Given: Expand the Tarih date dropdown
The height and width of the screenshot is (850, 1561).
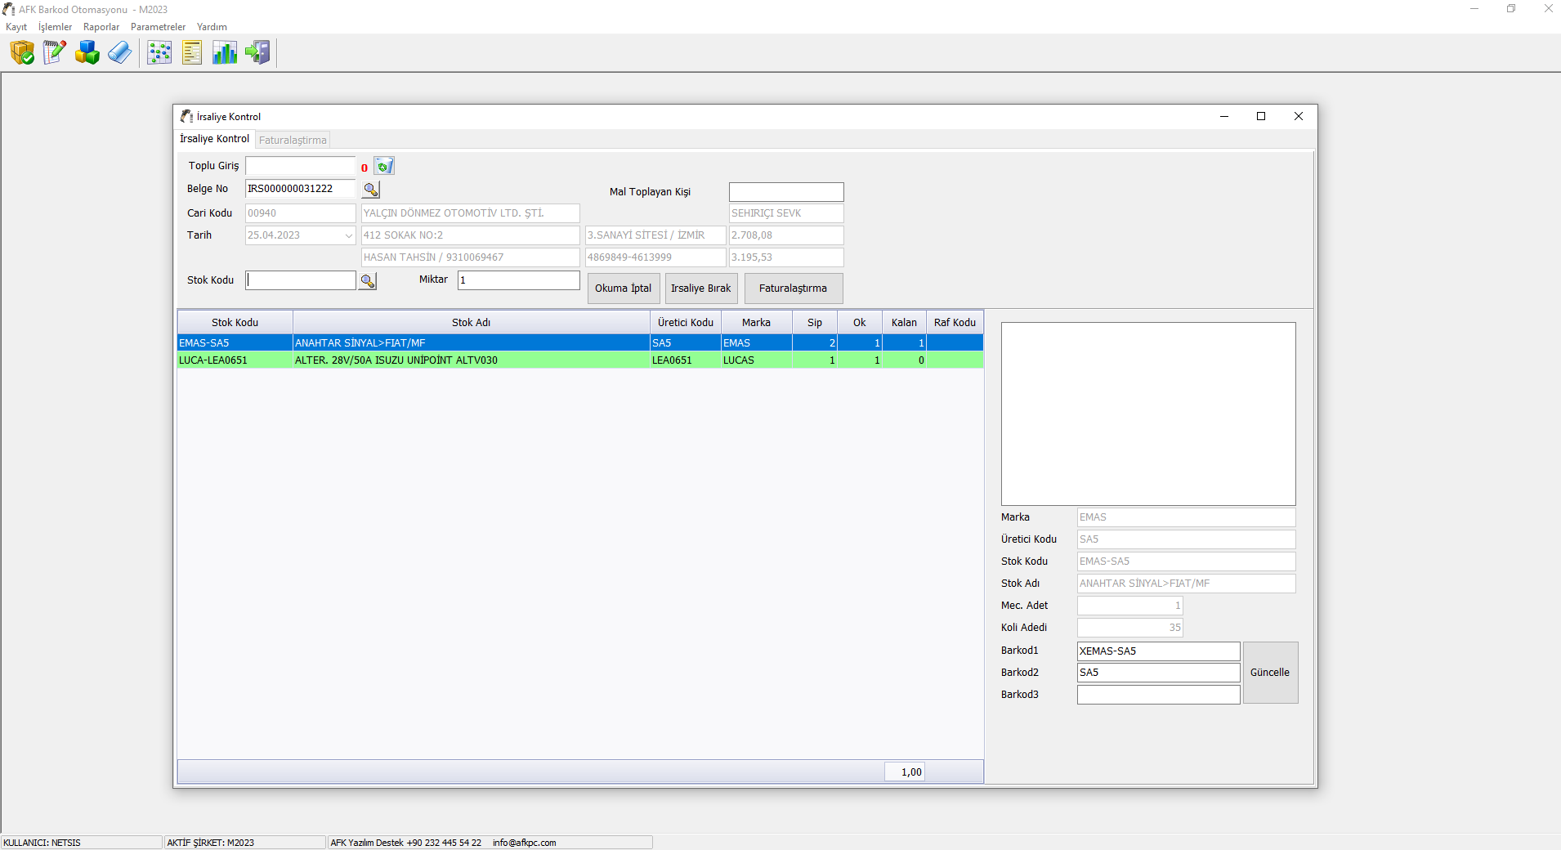Looking at the screenshot, I should pos(348,235).
